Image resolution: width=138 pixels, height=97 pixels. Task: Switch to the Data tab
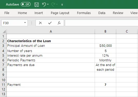click(x=102, y=13)
